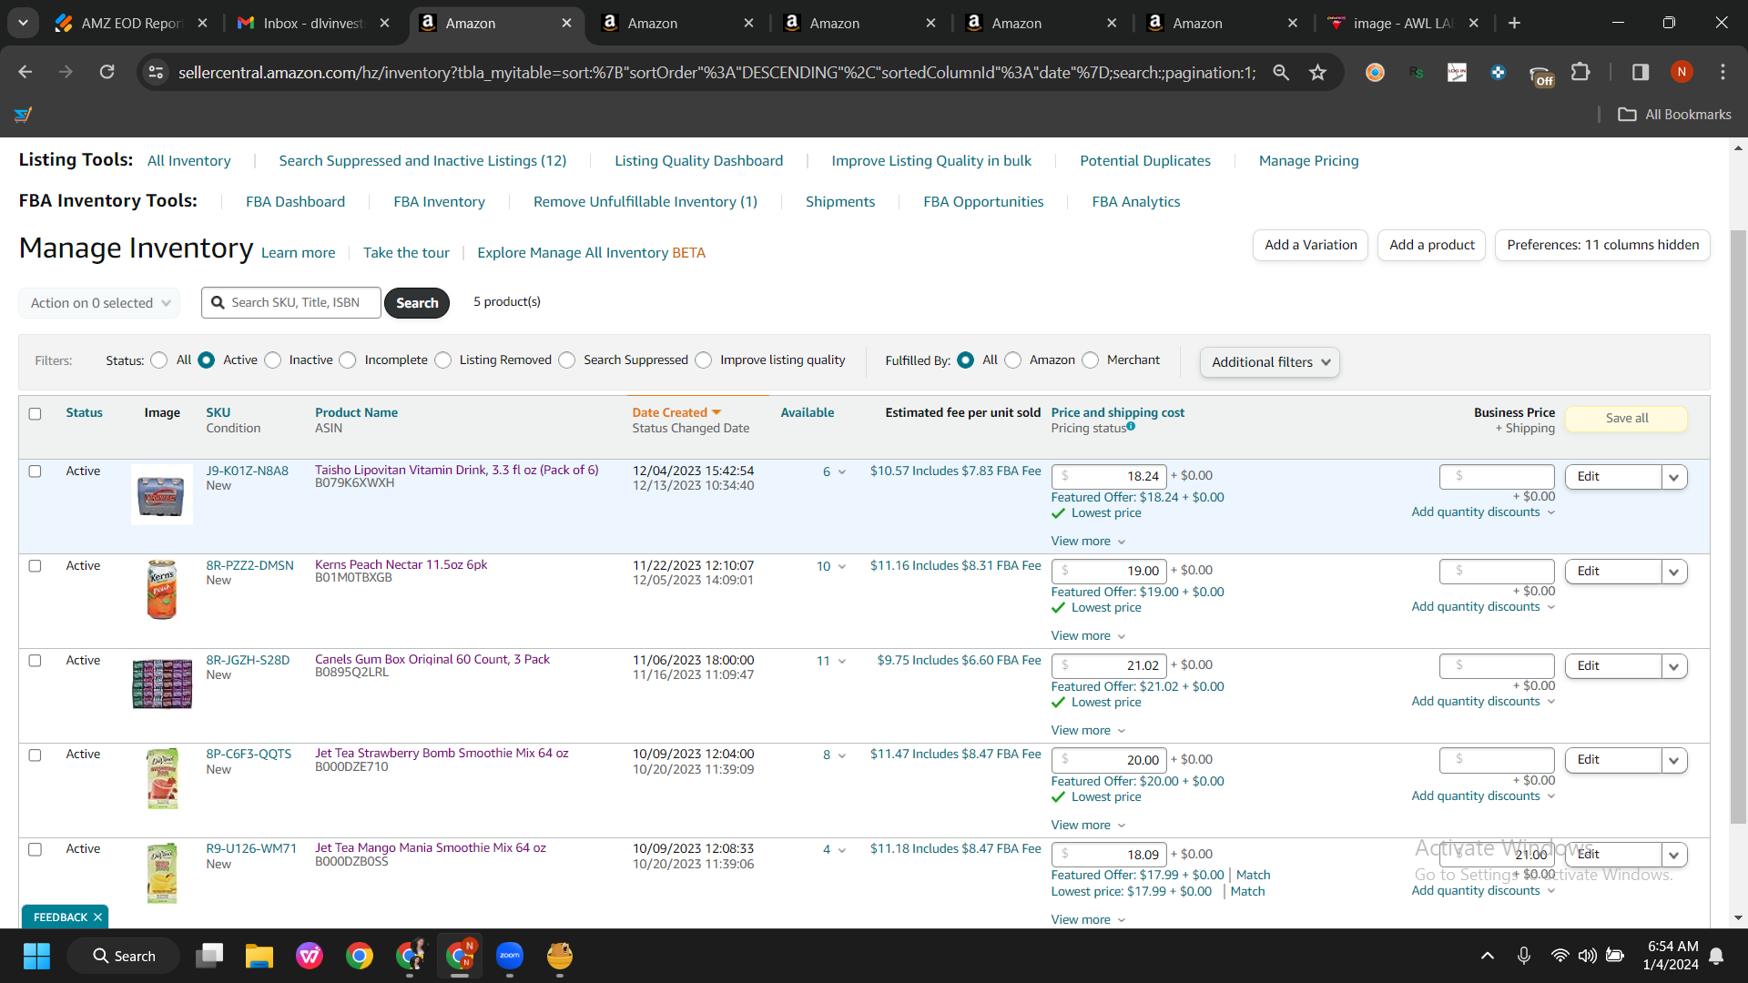
Task: Open the Jet Tea Mango Mania product link
Action: click(431, 848)
